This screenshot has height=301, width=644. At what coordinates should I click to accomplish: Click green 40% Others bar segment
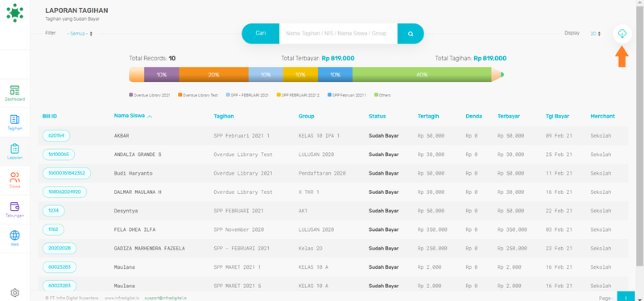pos(422,75)
